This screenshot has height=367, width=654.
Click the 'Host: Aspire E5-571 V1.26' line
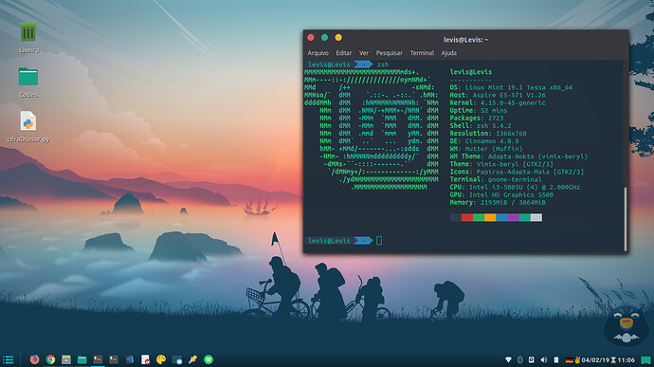[x=498, y=95]
